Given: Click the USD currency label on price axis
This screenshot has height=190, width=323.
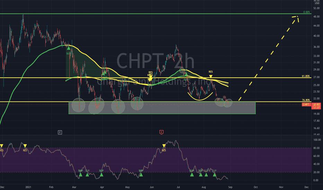Looking at the screenshot, I should pyautogui.click(x=317, y=3).
